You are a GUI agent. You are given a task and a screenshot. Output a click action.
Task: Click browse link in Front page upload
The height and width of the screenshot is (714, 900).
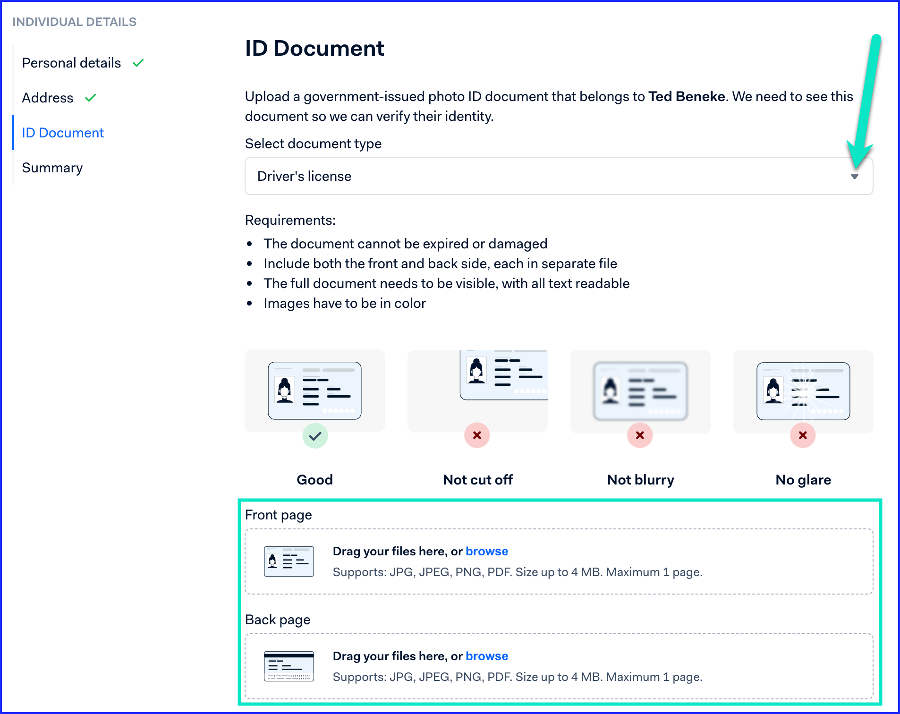click(x=487, y=551)
